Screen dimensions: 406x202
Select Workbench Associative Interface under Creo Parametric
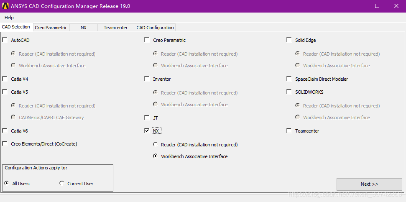point(156,65)
